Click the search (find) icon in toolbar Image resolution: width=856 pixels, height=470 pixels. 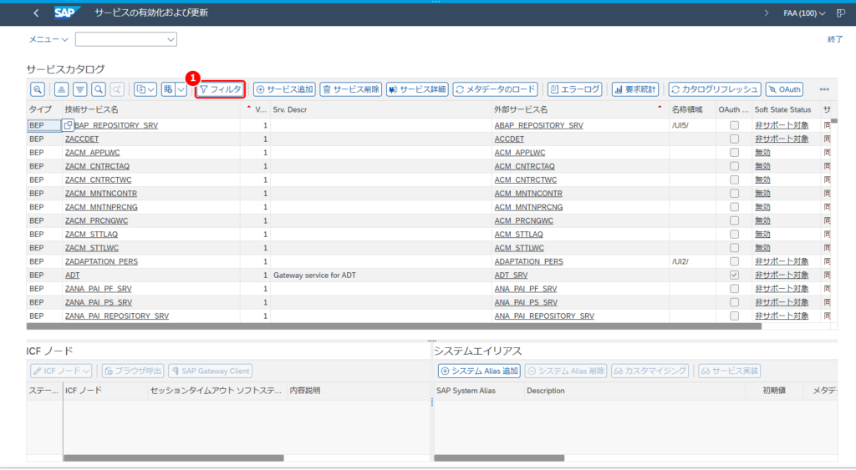click(99, 89)
